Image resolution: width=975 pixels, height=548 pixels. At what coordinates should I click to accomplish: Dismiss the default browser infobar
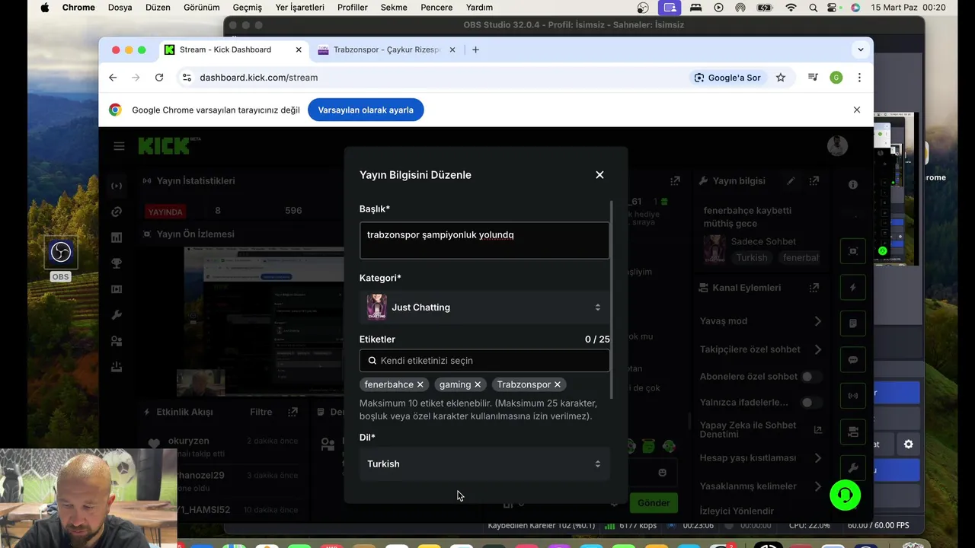pos(857,110)
